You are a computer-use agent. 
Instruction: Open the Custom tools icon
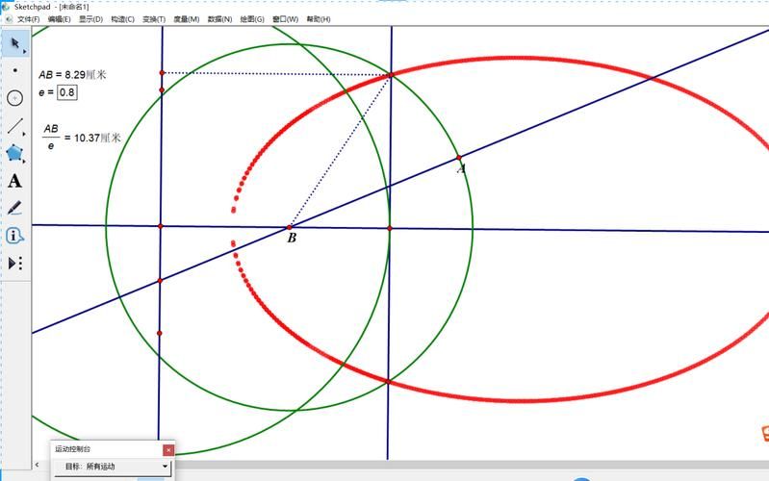[x=14, y=264]
